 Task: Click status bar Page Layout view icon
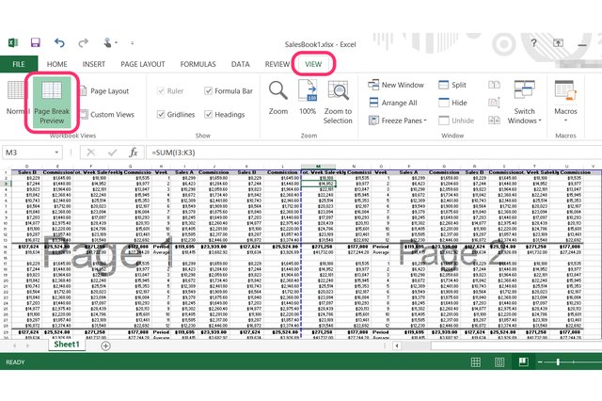[499, 361]
